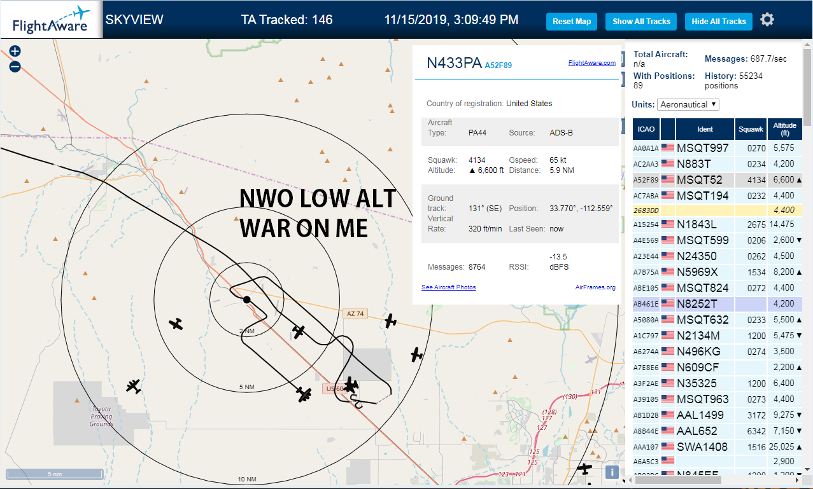
Task: Open FlightAware.com link in info panel
Action: click(x=591, y=63)
